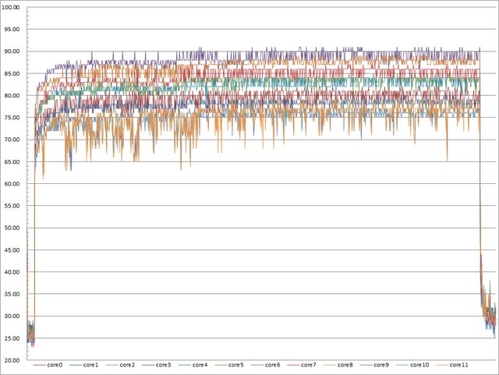Screen dimensions: 499x375
Task: Click the 60.00 y-axis label
Action: (13, 184)
